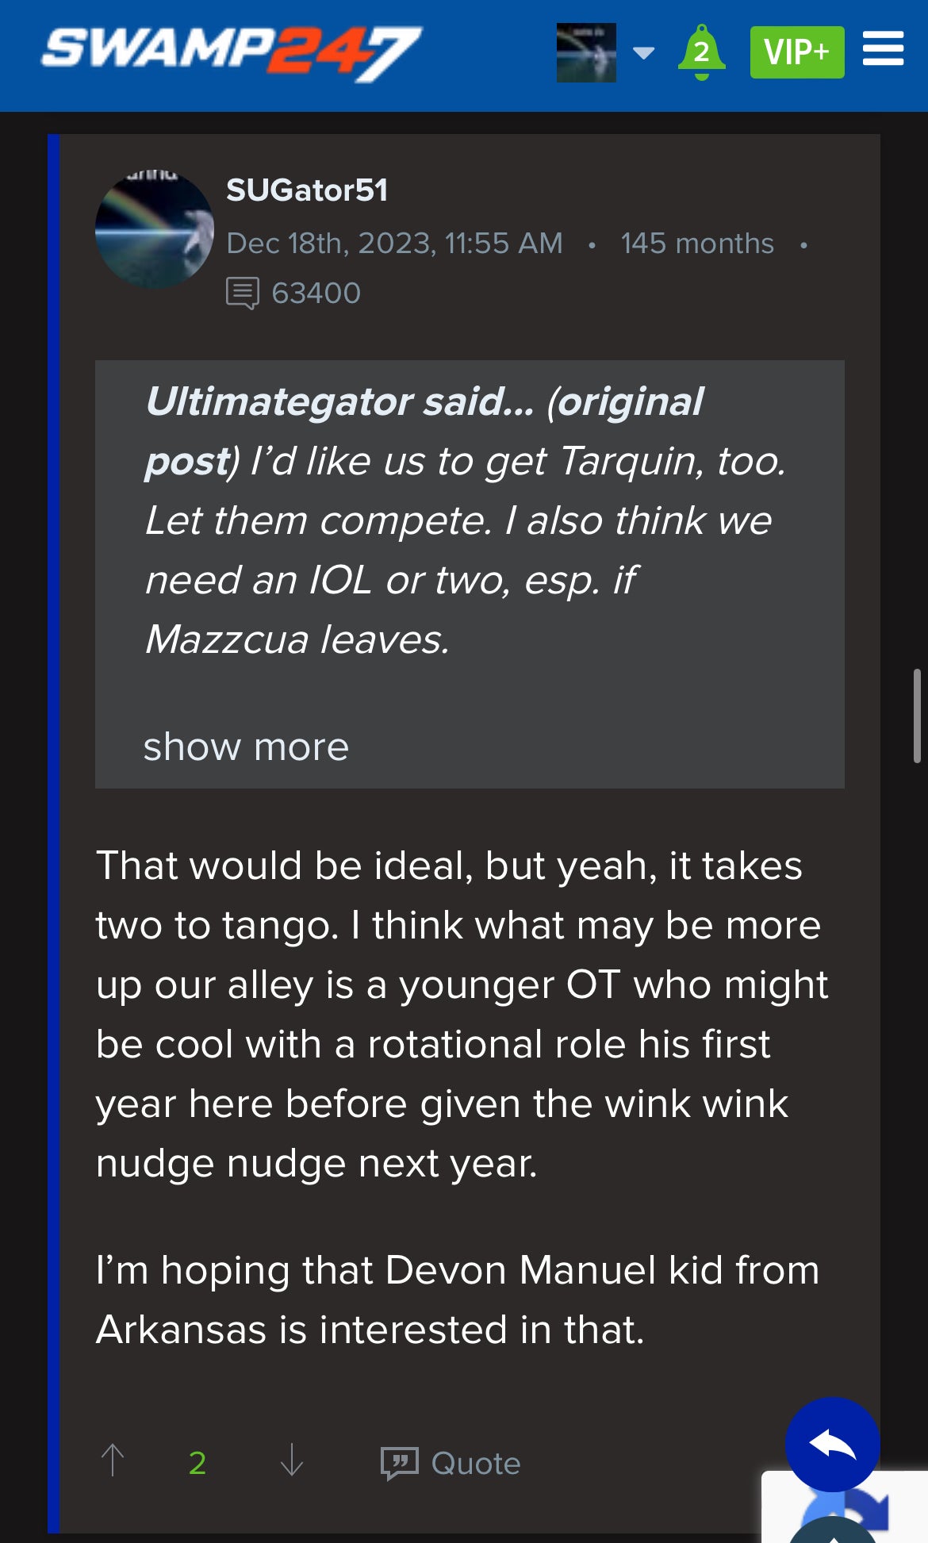Open SUGator51's profile picture
The height and width of the screenshot is (1543, 928).
155,229
